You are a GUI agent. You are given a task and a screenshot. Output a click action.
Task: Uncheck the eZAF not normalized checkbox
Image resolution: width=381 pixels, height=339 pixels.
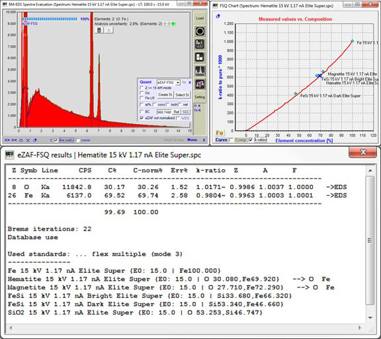[x=142, y=118]
